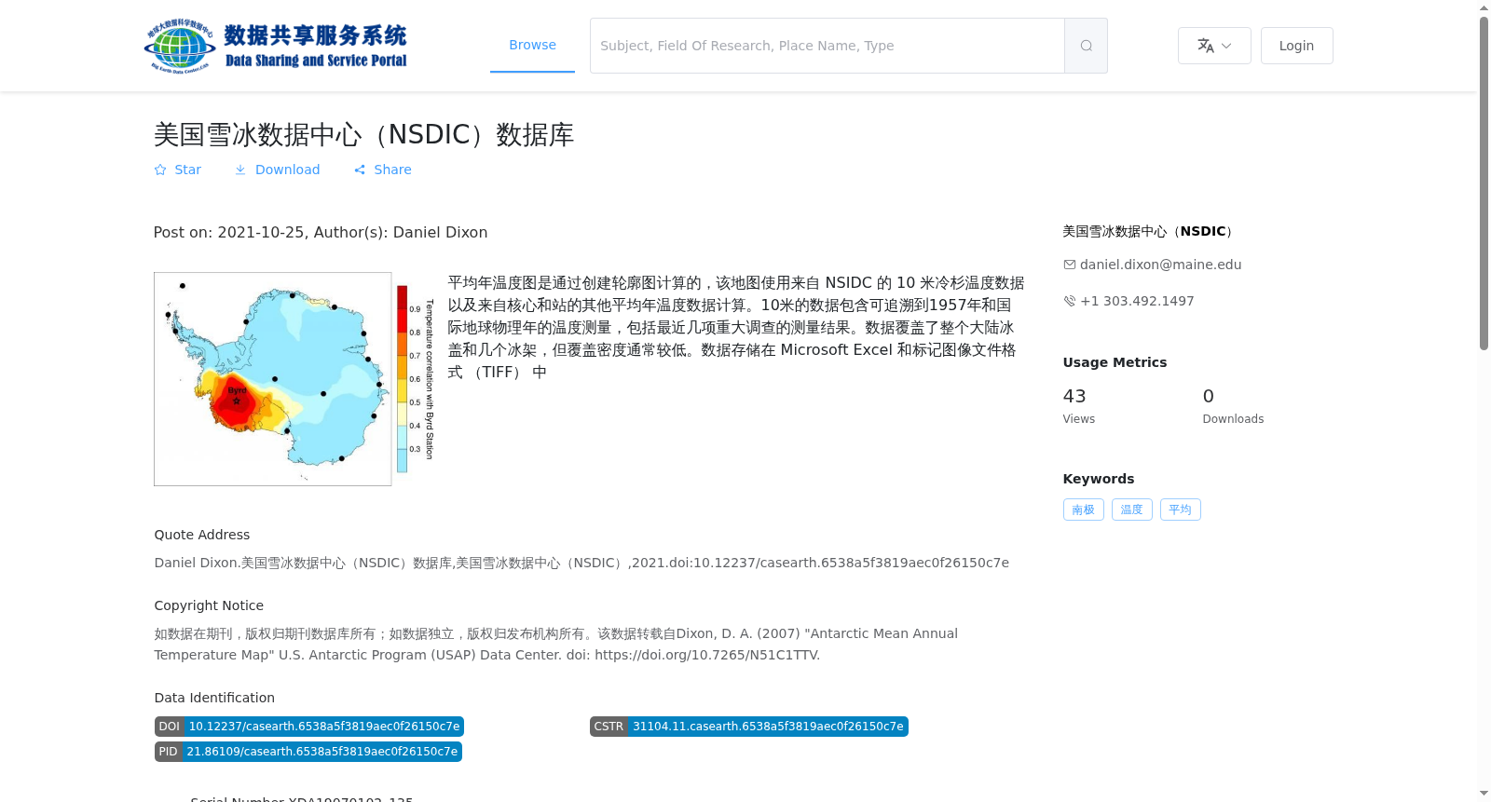Click the Copyright Notice paragraph
Image resolution: width=1491 pixels, height=802 pixels.
(x=556, y=644)
